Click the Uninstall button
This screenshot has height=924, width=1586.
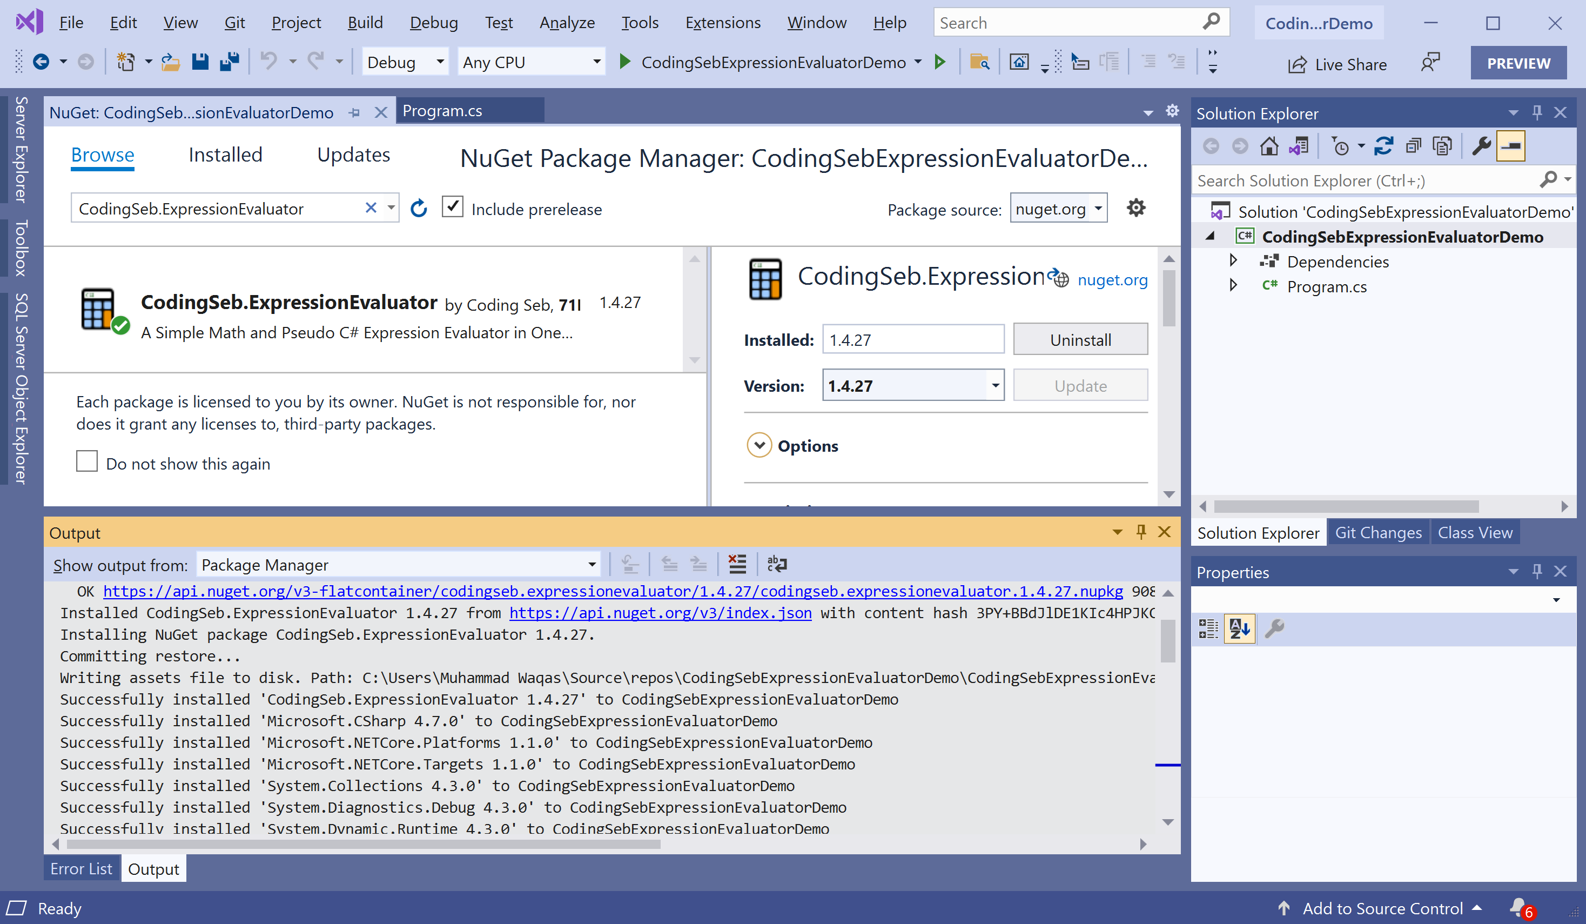click(1080, 340)
